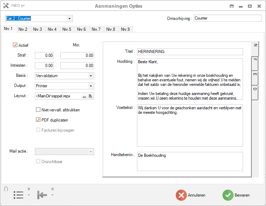This screenshot has height=206, width=266.
Task: Click the pin icon above the list menu arrow
Action: (29, 189)
